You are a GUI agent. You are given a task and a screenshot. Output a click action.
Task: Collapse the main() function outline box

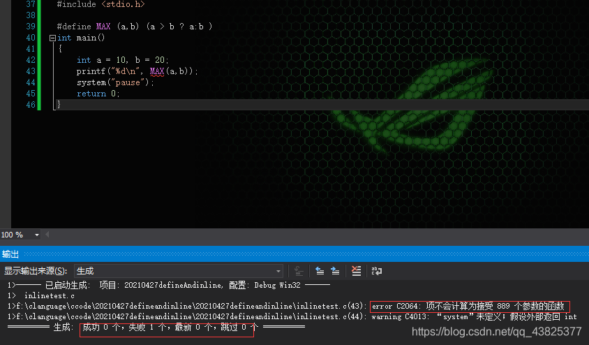(52, 38)
